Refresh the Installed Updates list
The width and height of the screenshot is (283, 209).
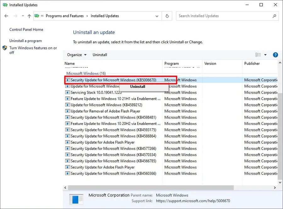(167, 16)
